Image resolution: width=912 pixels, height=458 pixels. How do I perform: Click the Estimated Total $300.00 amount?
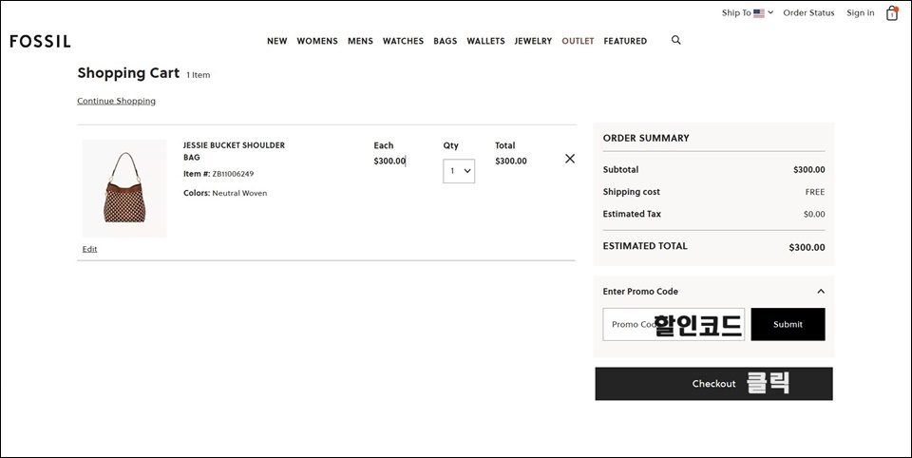point(807,247)
